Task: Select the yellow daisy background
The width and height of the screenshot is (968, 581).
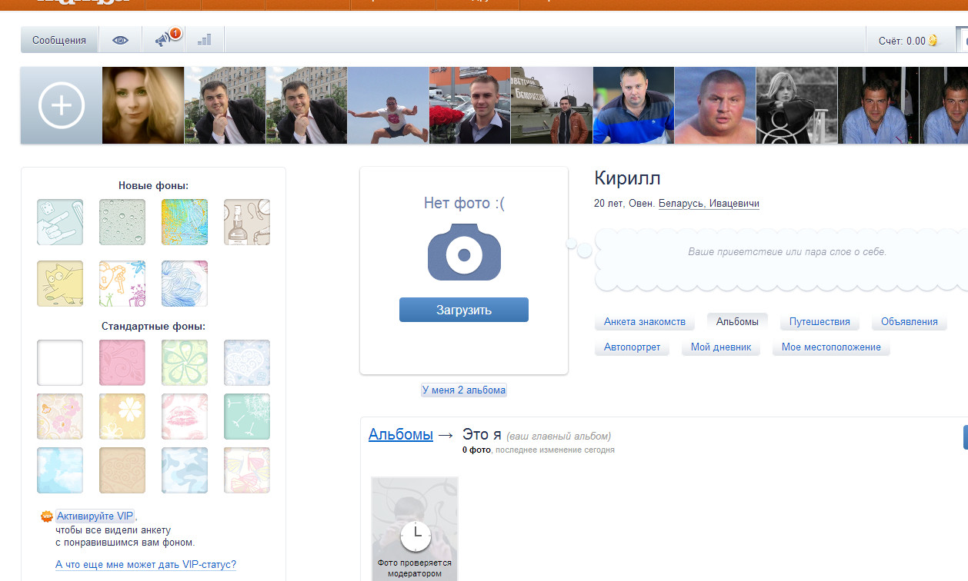Action: (x=122, y=417)
